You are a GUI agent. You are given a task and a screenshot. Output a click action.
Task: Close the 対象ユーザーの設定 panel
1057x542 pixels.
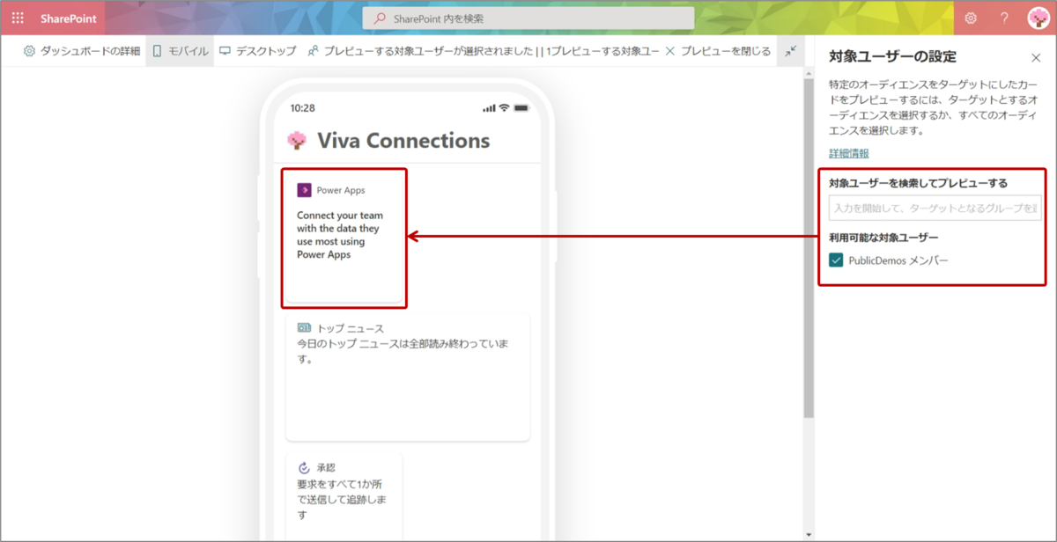(x=1036, y=58)
